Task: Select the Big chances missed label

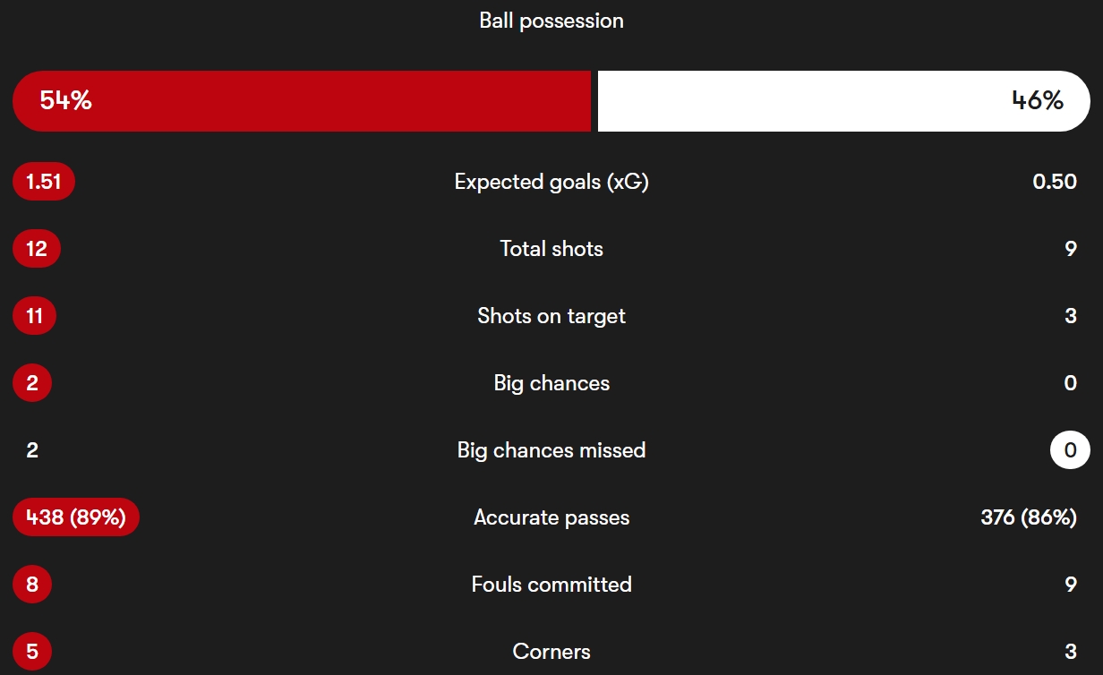Action: click(x=551, y=450)
